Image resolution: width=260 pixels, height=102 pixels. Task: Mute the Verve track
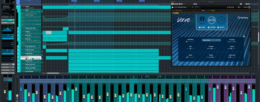click(x=22, y=57)
